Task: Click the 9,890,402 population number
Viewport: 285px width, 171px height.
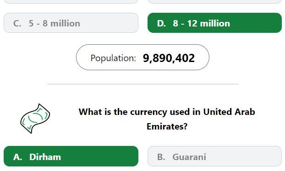Action: click(x=169, y=58)
